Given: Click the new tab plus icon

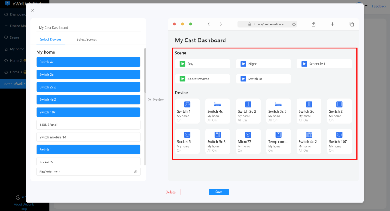Looking at the screenshot, I should (332, 24).
